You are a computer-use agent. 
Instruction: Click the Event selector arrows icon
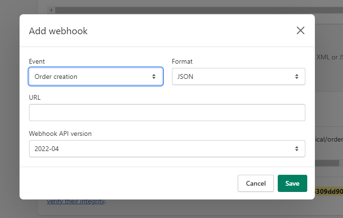[x=154, y=76]
